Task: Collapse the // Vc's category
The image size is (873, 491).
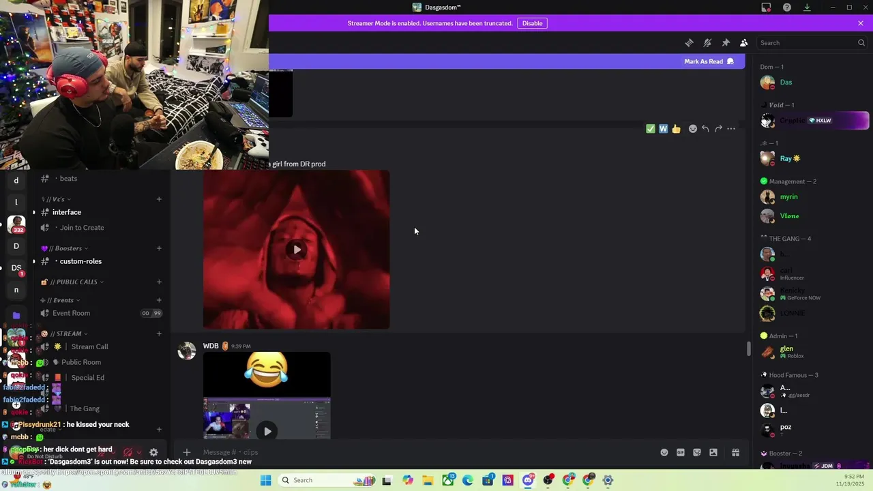Action: [x=57, y=199]
